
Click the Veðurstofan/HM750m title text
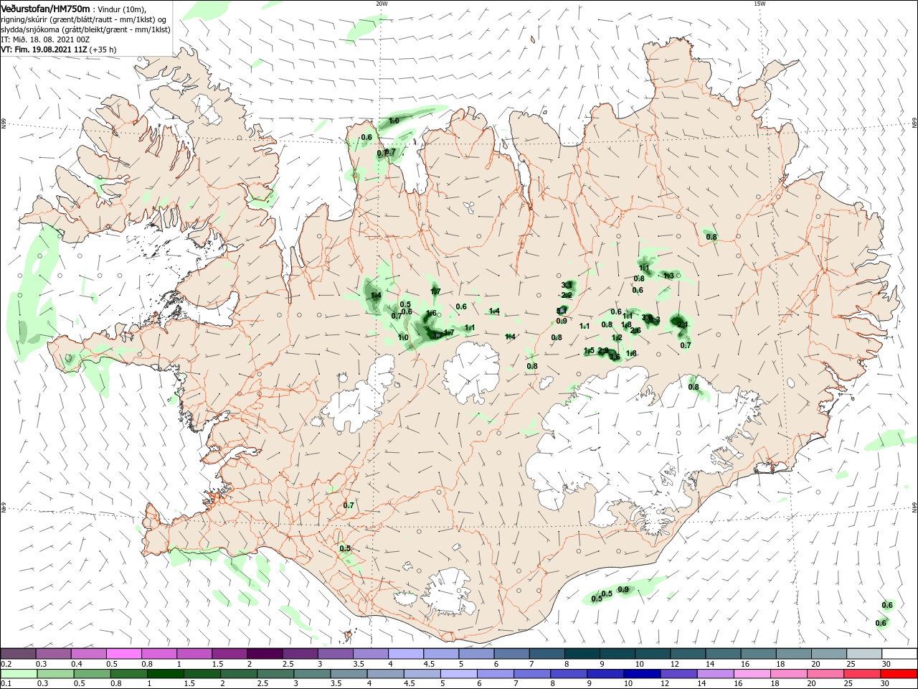click(45, 8)
